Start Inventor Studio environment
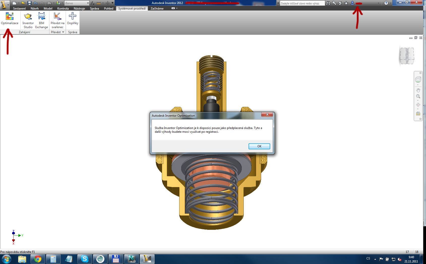Viewport: 426px width, 264px height. point(28,21)
